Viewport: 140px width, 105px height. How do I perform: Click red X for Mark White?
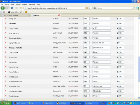click(x=6, y=67)
